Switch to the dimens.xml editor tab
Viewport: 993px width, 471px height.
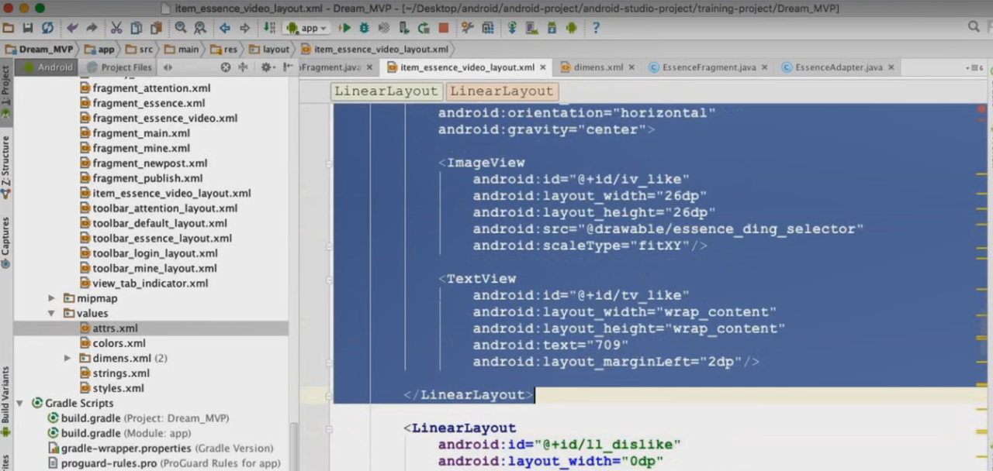[x=597, y=67]
